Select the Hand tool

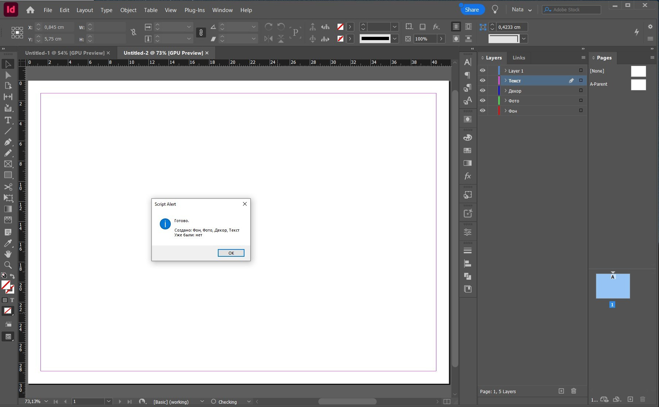click(8, 254)
